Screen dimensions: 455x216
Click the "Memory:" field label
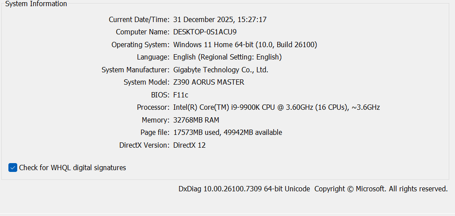pos(155,120)
